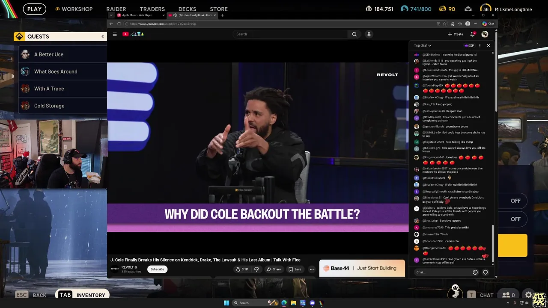Dislike the J. Cole video
Viewport: 548px width, 308px height.
pos(256,269)
